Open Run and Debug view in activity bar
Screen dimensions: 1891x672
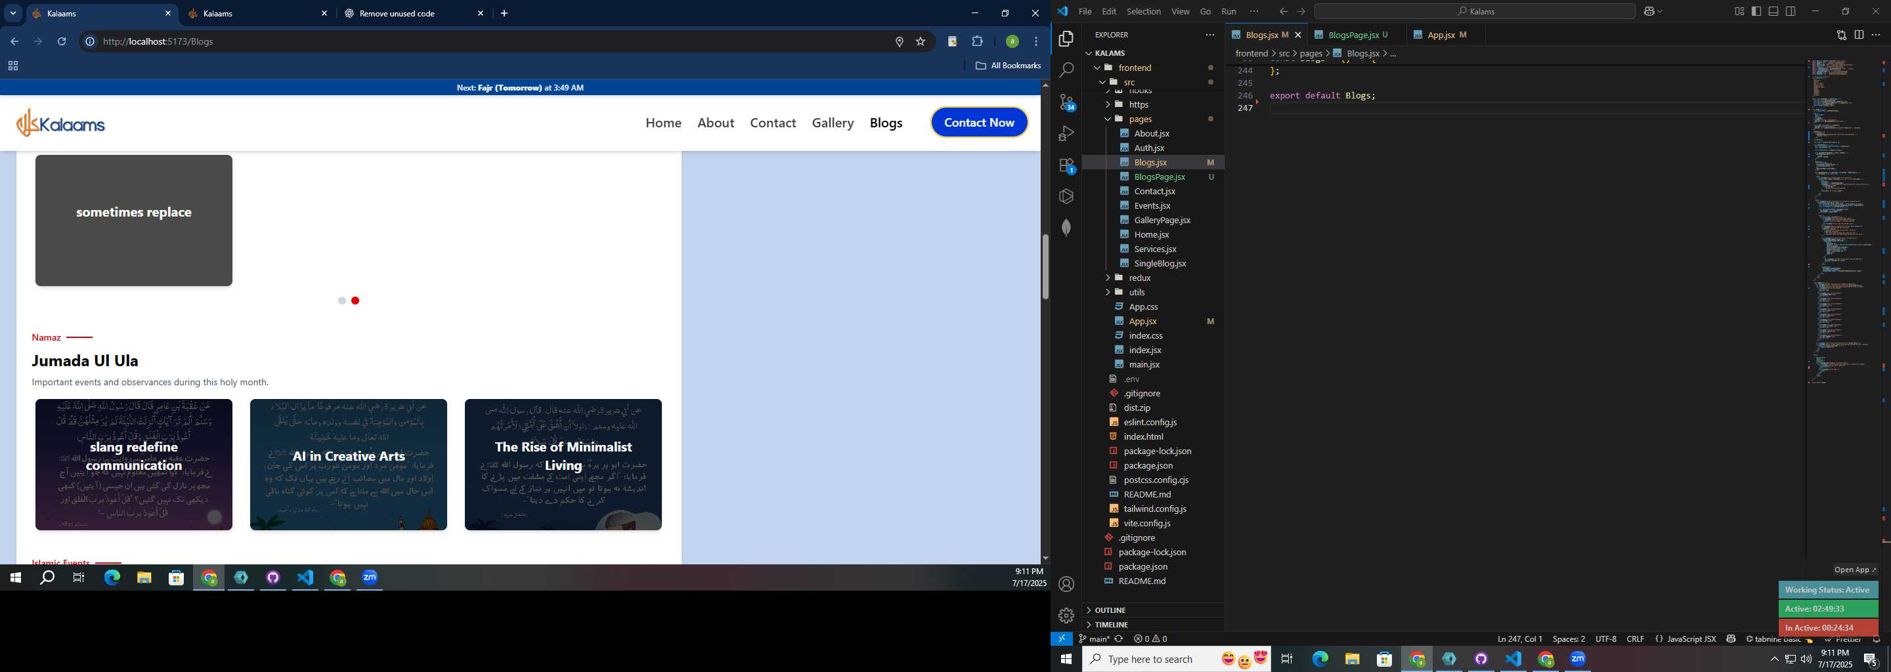[x=1066, y=133]
